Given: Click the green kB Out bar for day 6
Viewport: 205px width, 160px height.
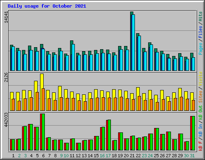Looking at the screenshot, I should point(43,132).
